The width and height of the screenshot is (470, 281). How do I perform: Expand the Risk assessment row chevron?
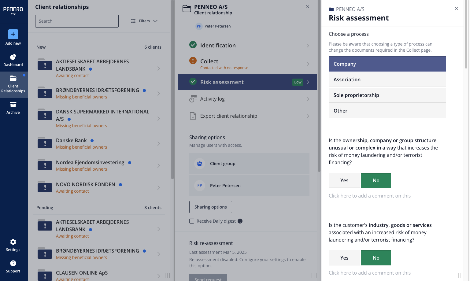coord(308,82)
